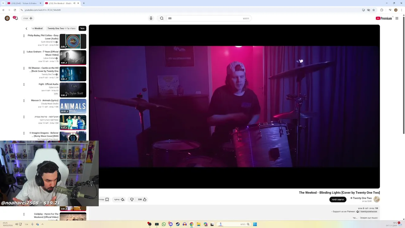This screenshot has height=228, width=405.
Task: Open the account avatar menu in YouTube header
Action: 7,18
